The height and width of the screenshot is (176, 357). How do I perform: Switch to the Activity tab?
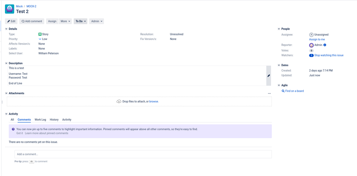tap(67, 120)
